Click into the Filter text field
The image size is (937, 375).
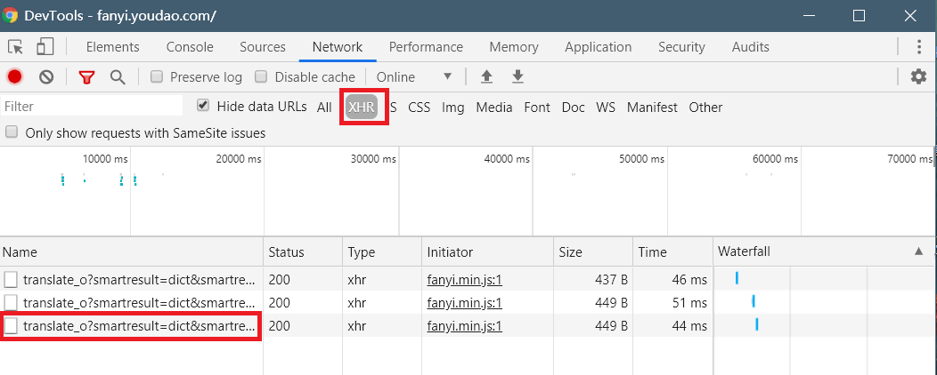92,107
